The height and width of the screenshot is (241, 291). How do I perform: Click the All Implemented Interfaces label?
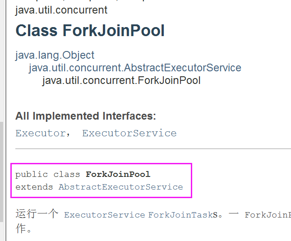(85, 116)
